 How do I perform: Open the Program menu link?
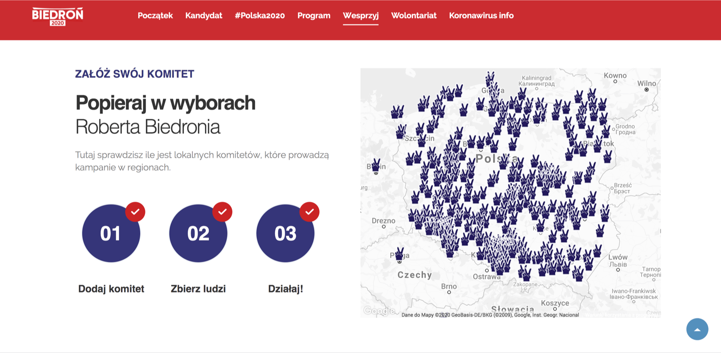pos(314,16)
